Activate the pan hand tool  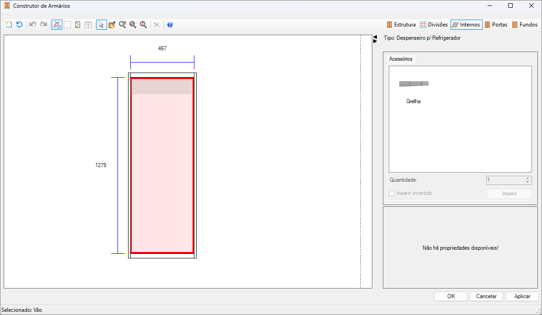112,25
